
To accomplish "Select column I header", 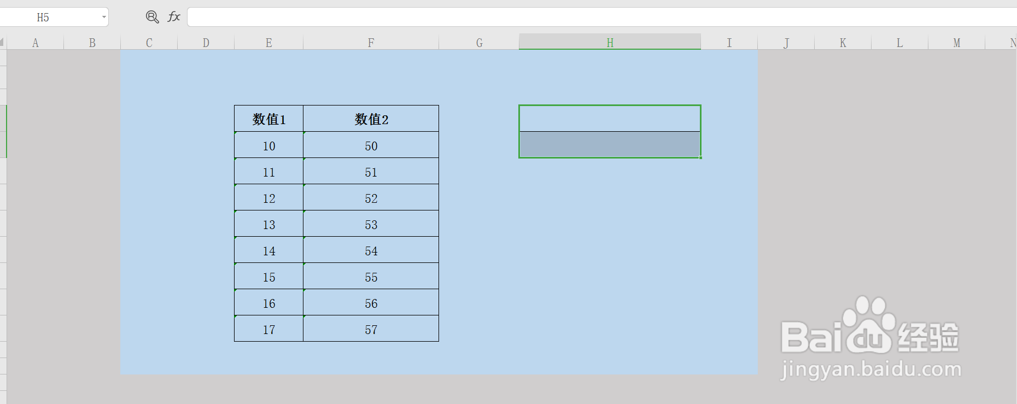I will coord(729,43).
